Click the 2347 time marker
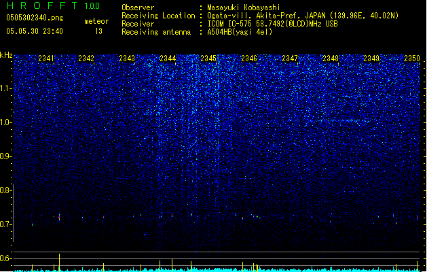The width and height of the screenshot is (427, 272). pos(290,58)
